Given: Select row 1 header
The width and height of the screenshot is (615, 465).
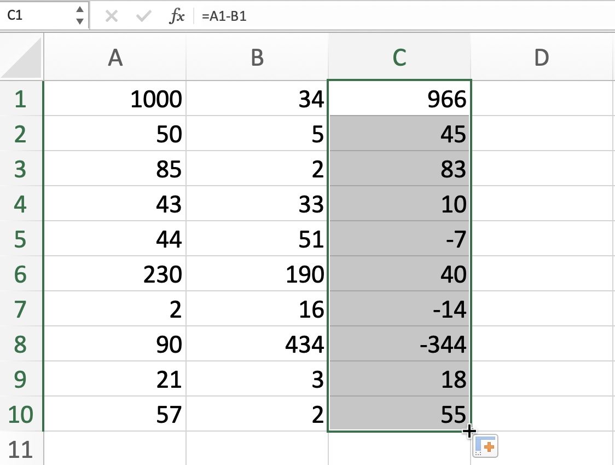Looking at the screenshot, I should click(x=21, y=98).
